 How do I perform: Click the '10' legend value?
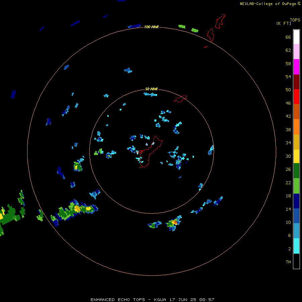pos(288,222)
